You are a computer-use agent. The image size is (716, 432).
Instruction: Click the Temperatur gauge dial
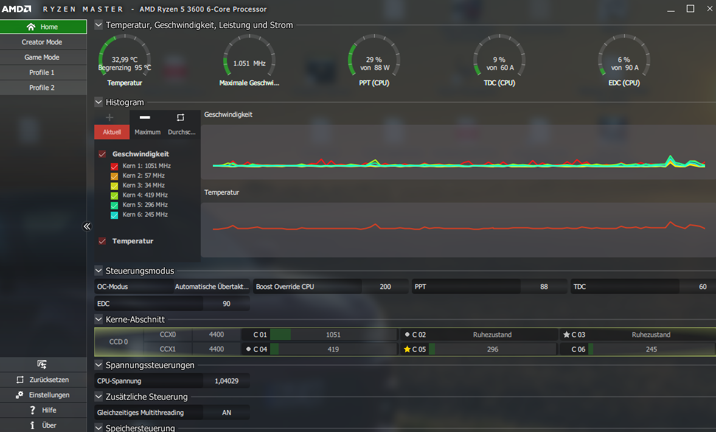125,56
